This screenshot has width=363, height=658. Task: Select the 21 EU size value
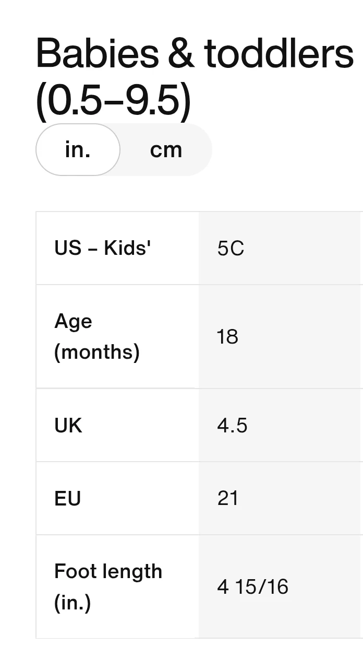pyautogui.click(x=228, y=499)
